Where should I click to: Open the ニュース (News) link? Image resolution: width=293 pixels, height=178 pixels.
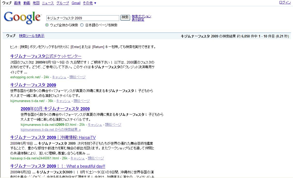pos(48,3)
